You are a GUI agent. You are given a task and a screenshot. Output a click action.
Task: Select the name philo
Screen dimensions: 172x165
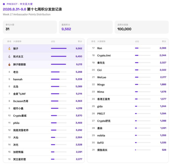pyautogui.click(x=16, y=123)
